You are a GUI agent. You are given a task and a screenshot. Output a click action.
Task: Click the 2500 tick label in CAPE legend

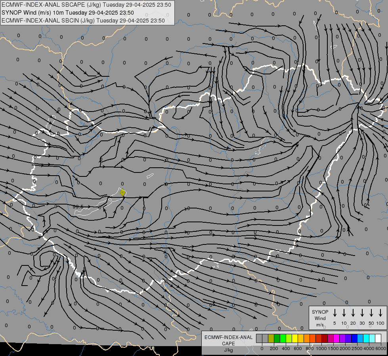[x=357, y=348]
